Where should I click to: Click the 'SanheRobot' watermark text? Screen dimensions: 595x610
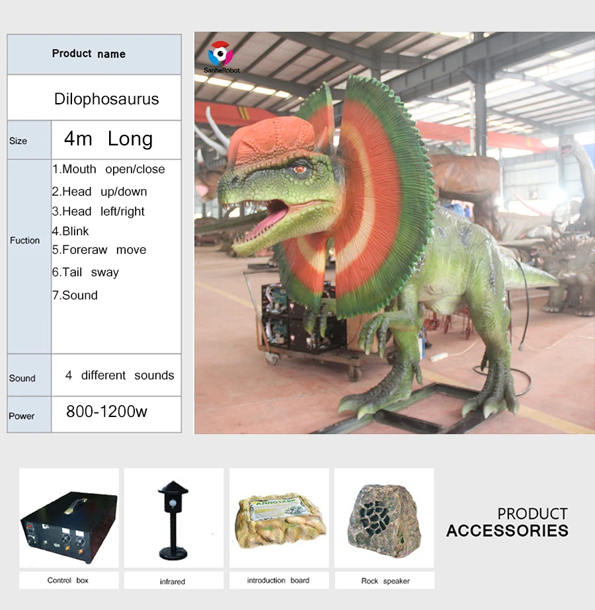pyautogui.click(x=222, y=71)
